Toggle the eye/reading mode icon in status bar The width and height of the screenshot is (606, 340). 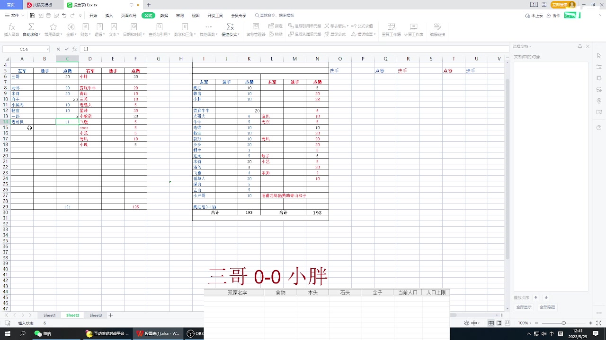tap(467, 323)
